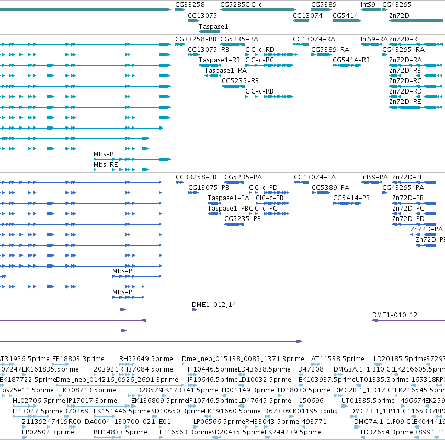
Task: Select the CG43295 gene label
Action: (x=397, y=5)
